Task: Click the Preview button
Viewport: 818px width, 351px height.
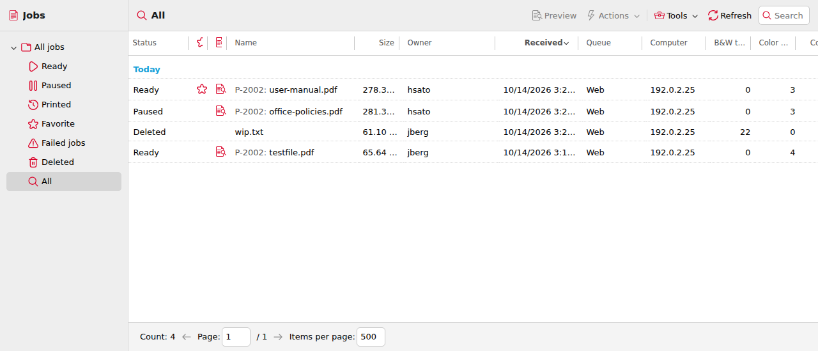Action: [554, 15]
